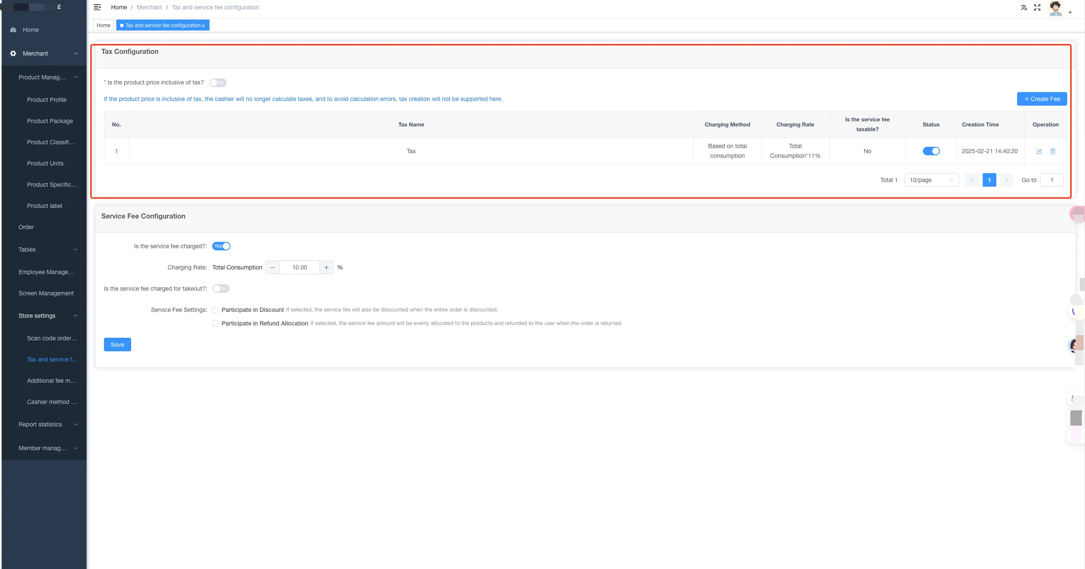This screenshot has width=1085, height=569.
Task: Click the Save button
Action: point(118,345)
